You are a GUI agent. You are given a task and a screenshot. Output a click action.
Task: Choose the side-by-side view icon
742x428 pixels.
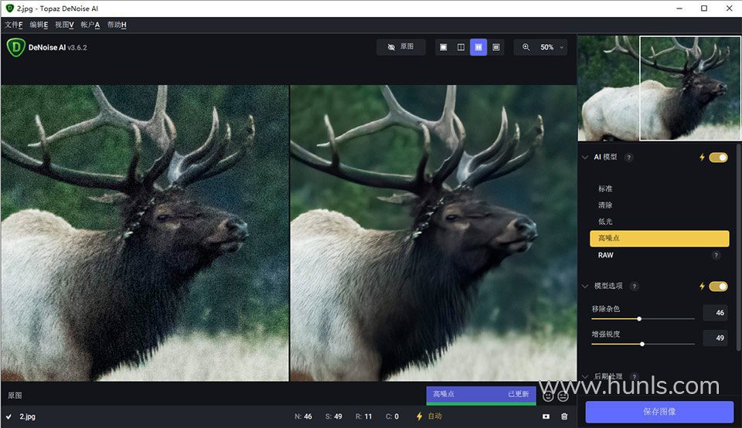pyautogui.click(x=478, y=47)
